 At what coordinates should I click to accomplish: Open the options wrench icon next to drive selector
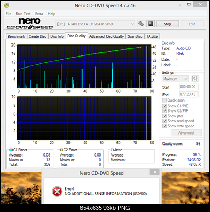(x=141, y=24)
